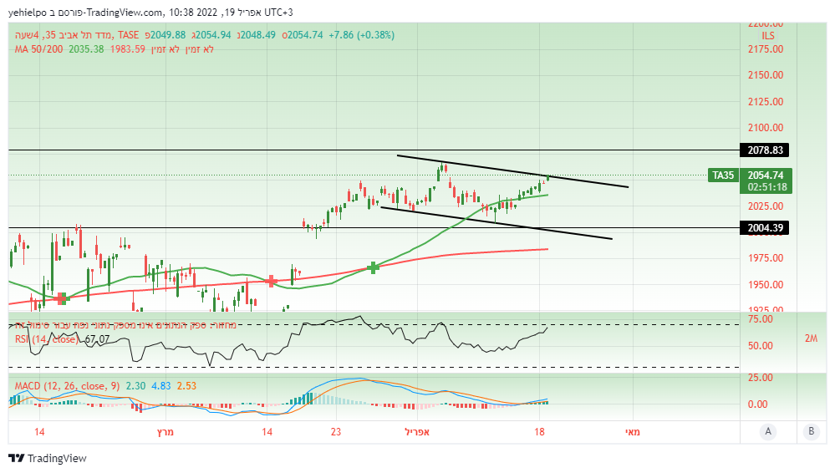
Task: Click the 1975.00 price axis label
Action: [x=766, y=258]
